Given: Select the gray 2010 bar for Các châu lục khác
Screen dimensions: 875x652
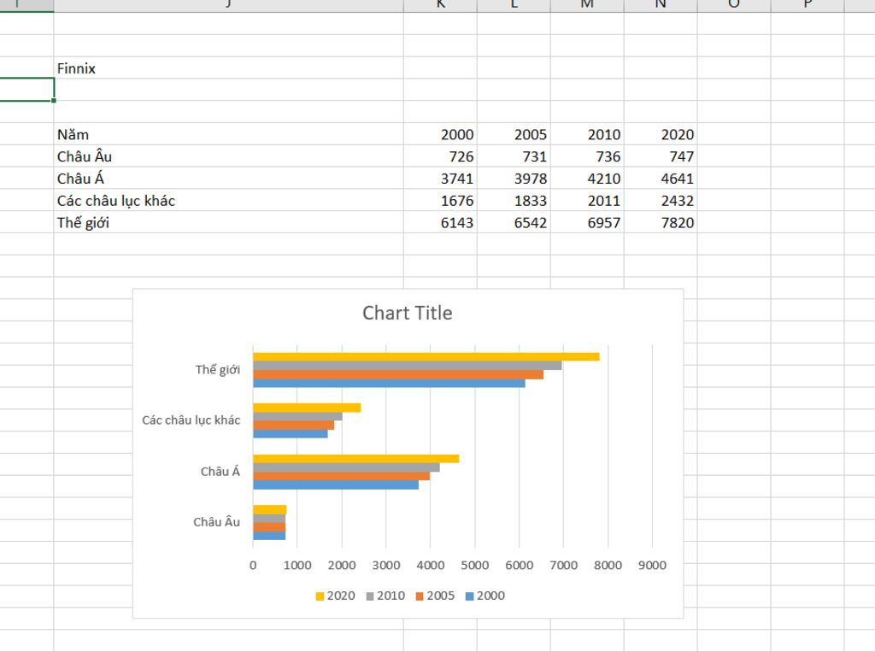Looking at the screenshot, I should coord(297,416).
